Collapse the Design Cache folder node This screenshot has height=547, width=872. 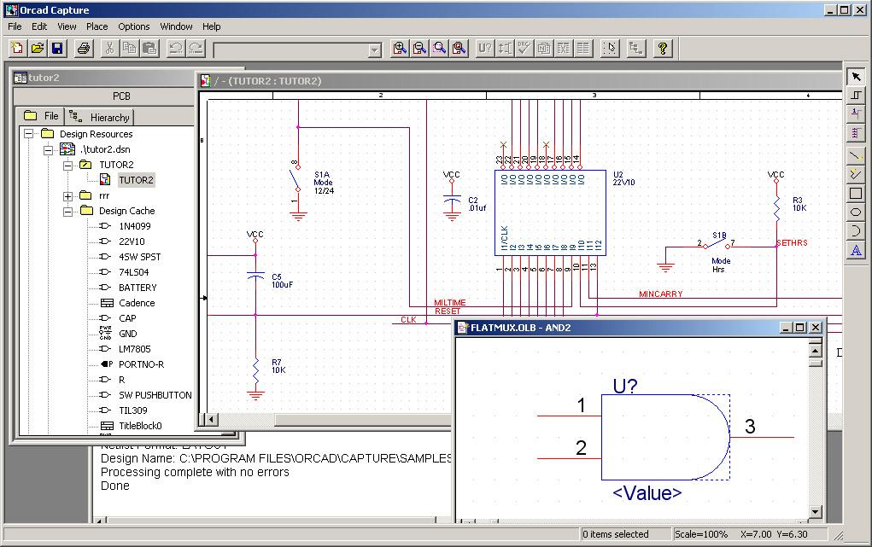pyautogui.click(x=67, y=212)
